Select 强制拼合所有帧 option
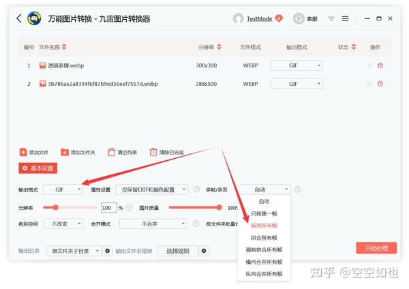Image resolution: width=409 pixels, height=289 pixels. click(264, 250)
